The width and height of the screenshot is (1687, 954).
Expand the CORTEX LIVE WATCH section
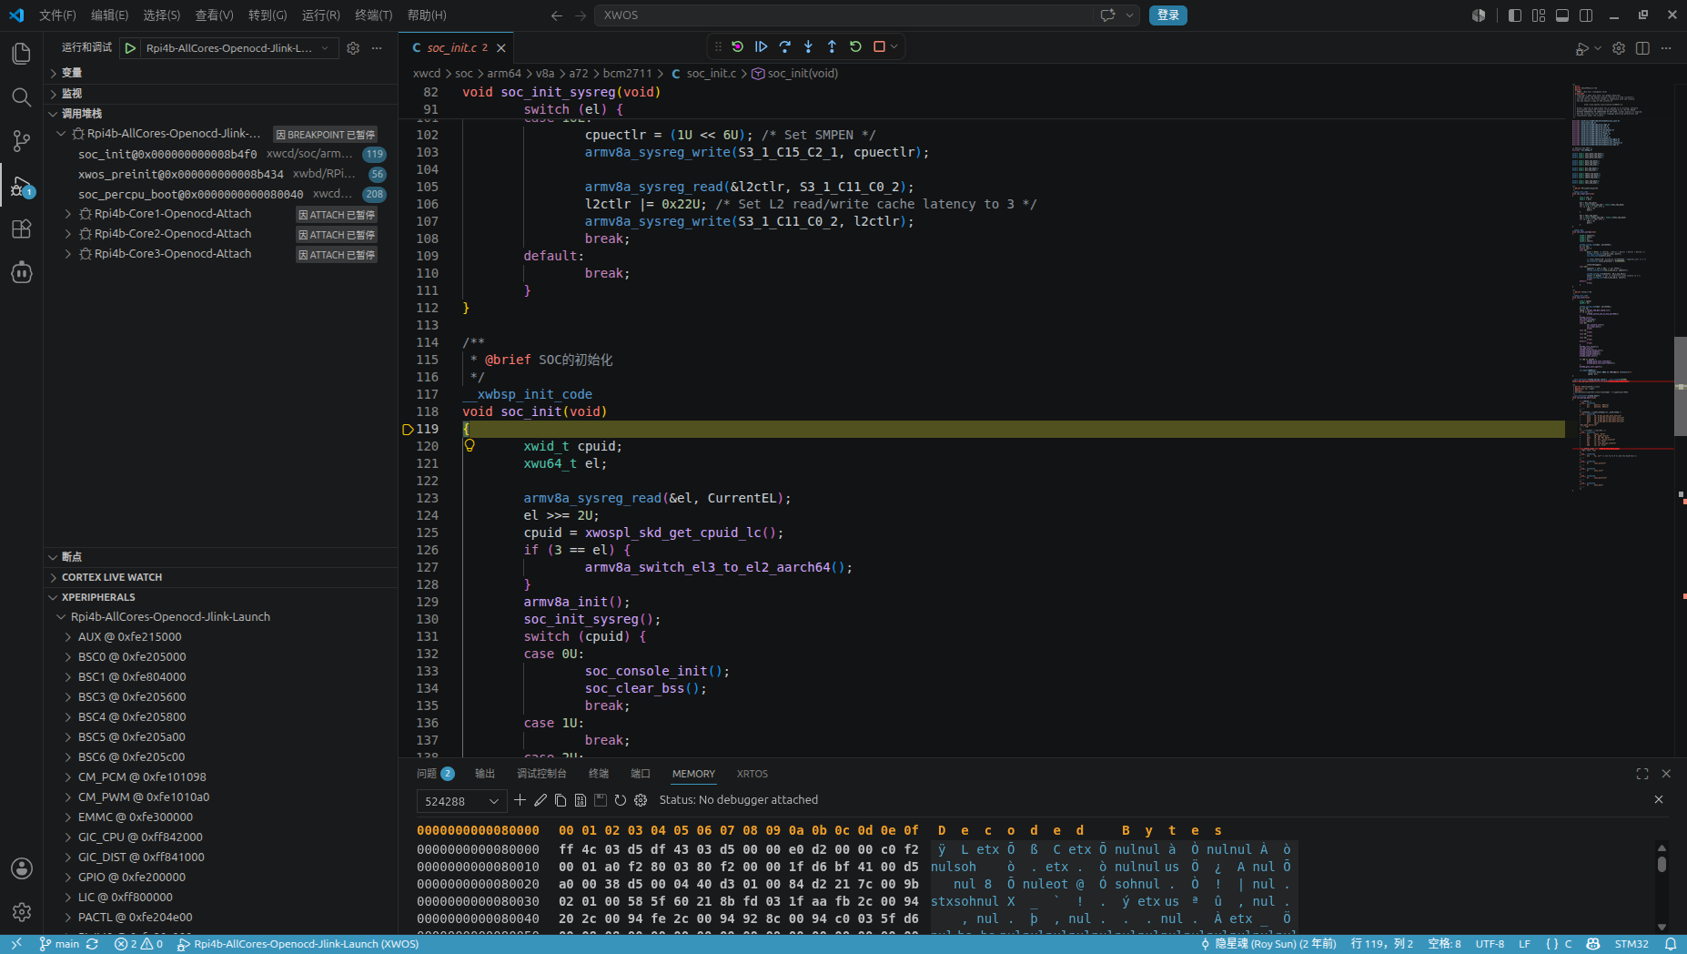pos(220,577)
